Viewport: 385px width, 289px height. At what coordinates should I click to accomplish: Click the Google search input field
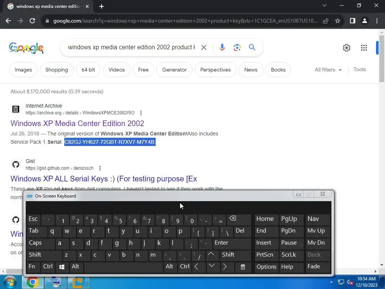pyautogui.click(x=131, y=47)
